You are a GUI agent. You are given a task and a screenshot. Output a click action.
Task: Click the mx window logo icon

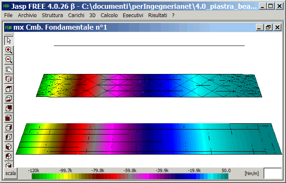click(x=9, y=28)
